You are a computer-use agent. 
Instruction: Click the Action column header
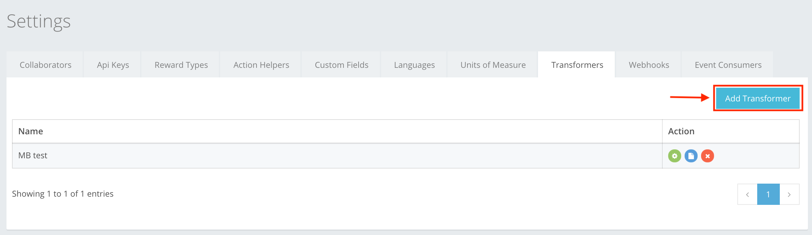coord(681,131)
